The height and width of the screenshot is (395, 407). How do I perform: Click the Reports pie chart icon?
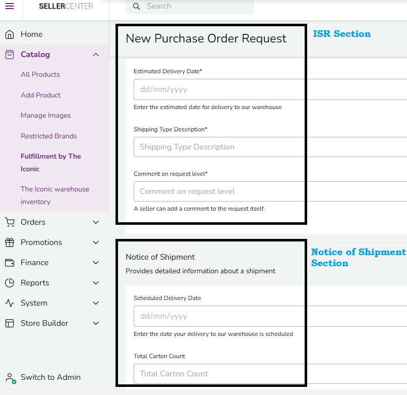pos(10,283)
